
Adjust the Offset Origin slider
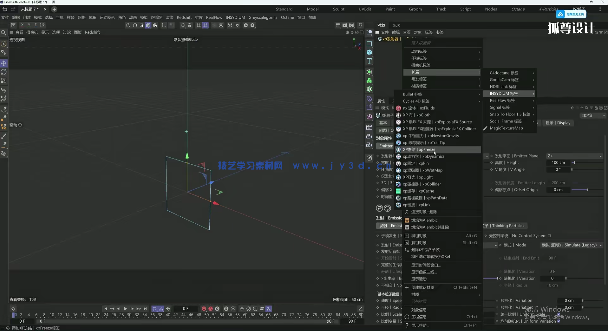coord(587,190)
